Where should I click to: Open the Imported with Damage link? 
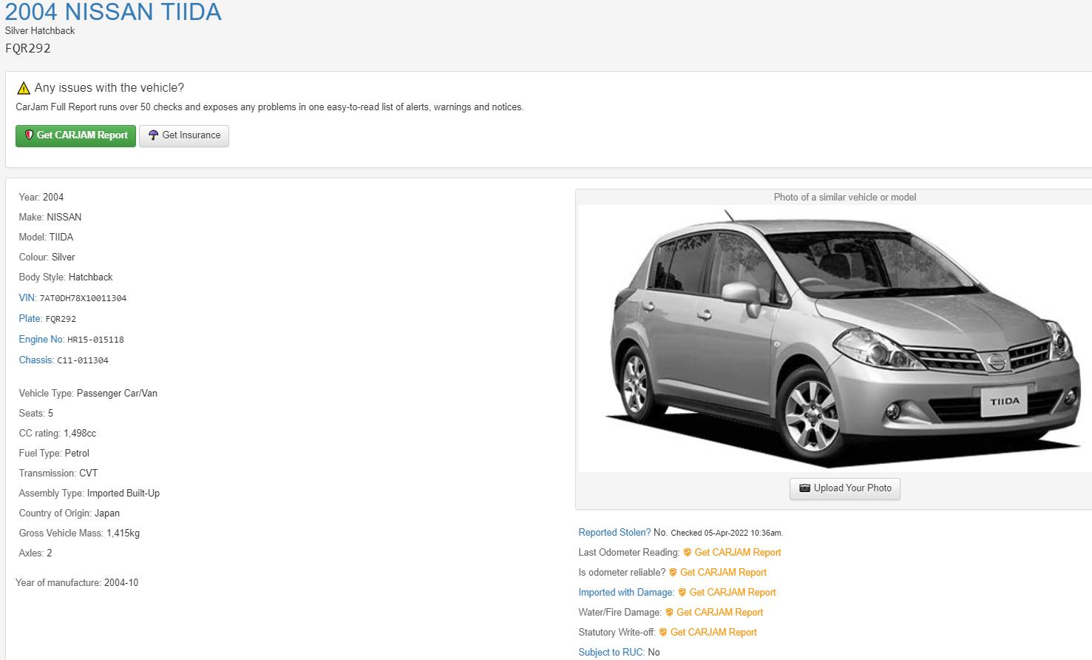[625, 592]
